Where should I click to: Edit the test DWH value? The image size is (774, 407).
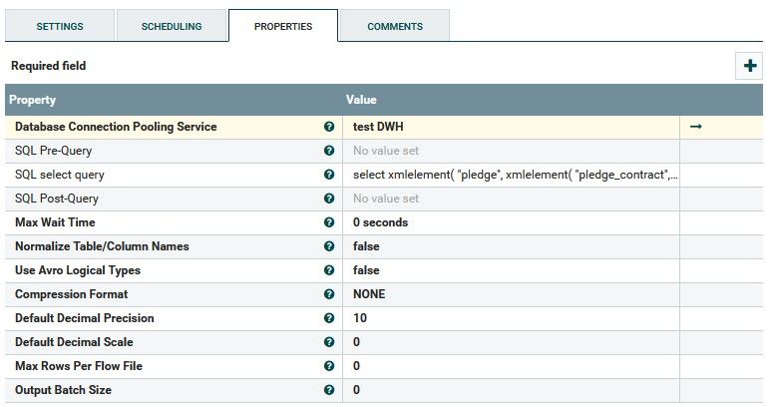point(511,127)
